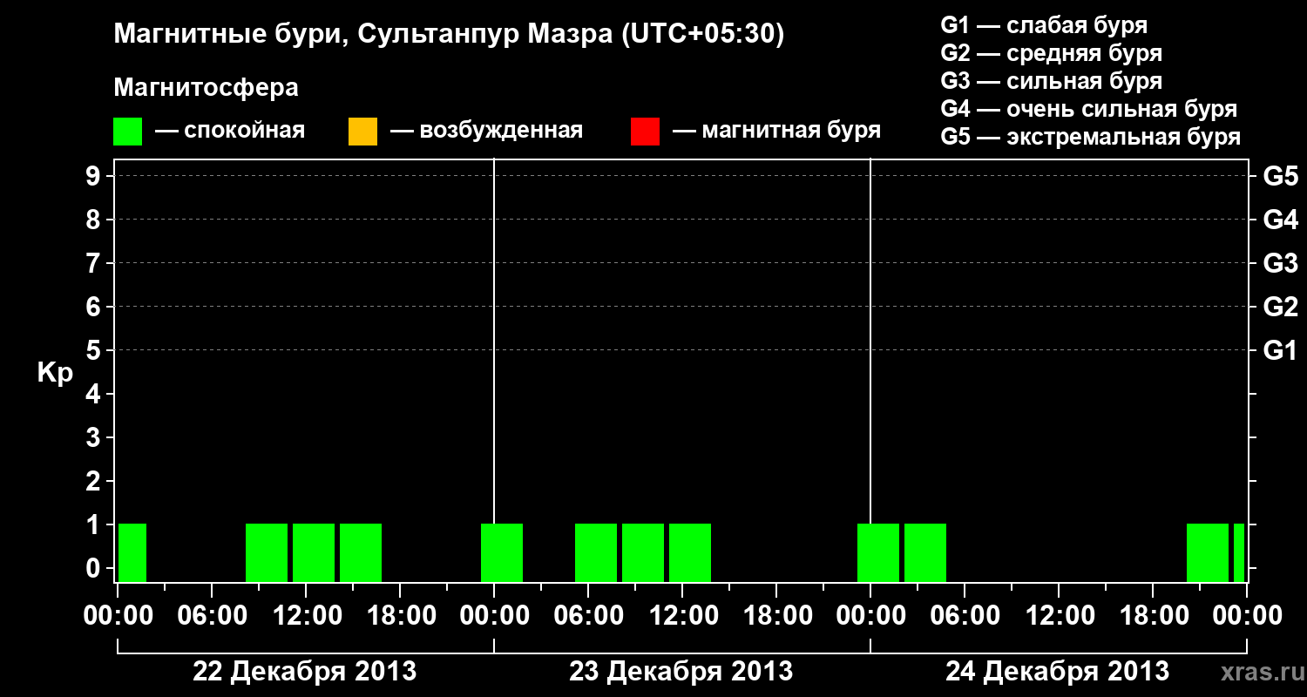Click the narrow last green bar on 24 Декабря

click(1239, 552)
